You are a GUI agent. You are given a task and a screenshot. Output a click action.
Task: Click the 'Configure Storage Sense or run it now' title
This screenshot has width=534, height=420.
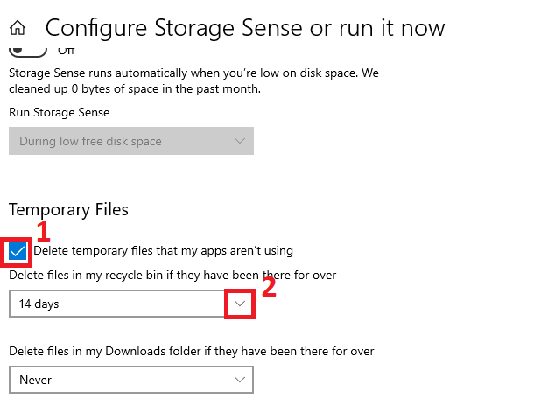(x=245, y=27)
